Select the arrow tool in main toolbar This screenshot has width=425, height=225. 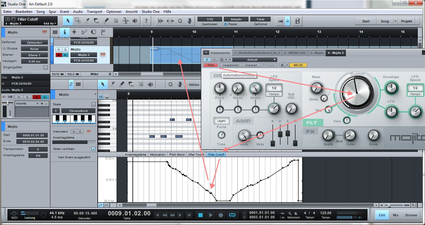tap(68, 21)
